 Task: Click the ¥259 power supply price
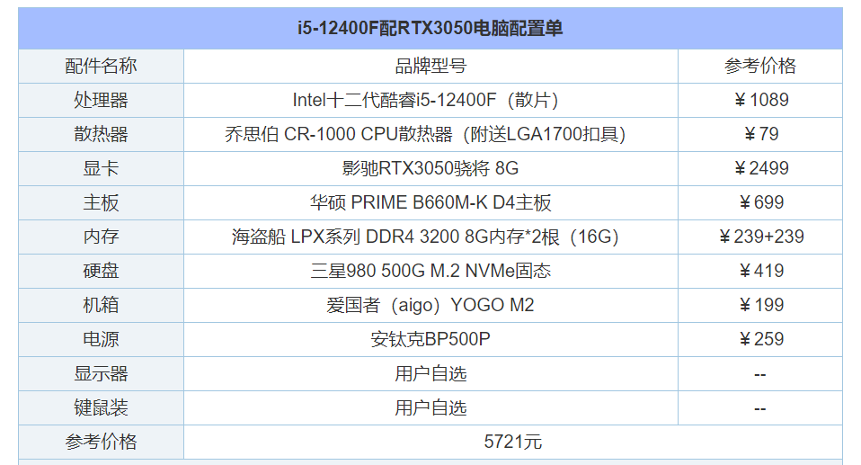point(760,339)
